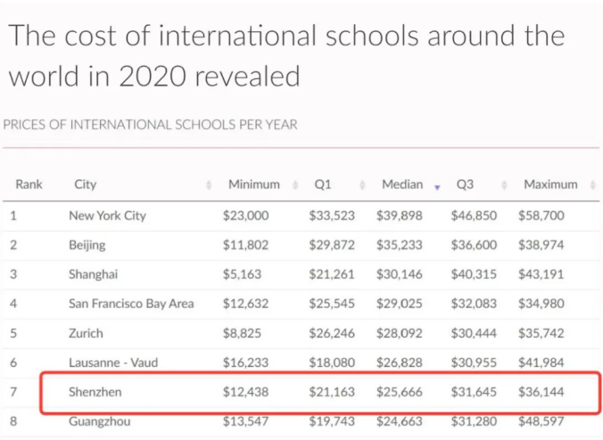This screenshot has width=603, height=440.
Task: Select Beijing median value $35,233
Action: (x=400, y=245)
